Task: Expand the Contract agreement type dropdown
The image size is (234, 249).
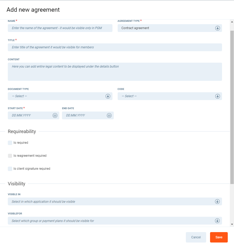Action: [x=167, y=28]
